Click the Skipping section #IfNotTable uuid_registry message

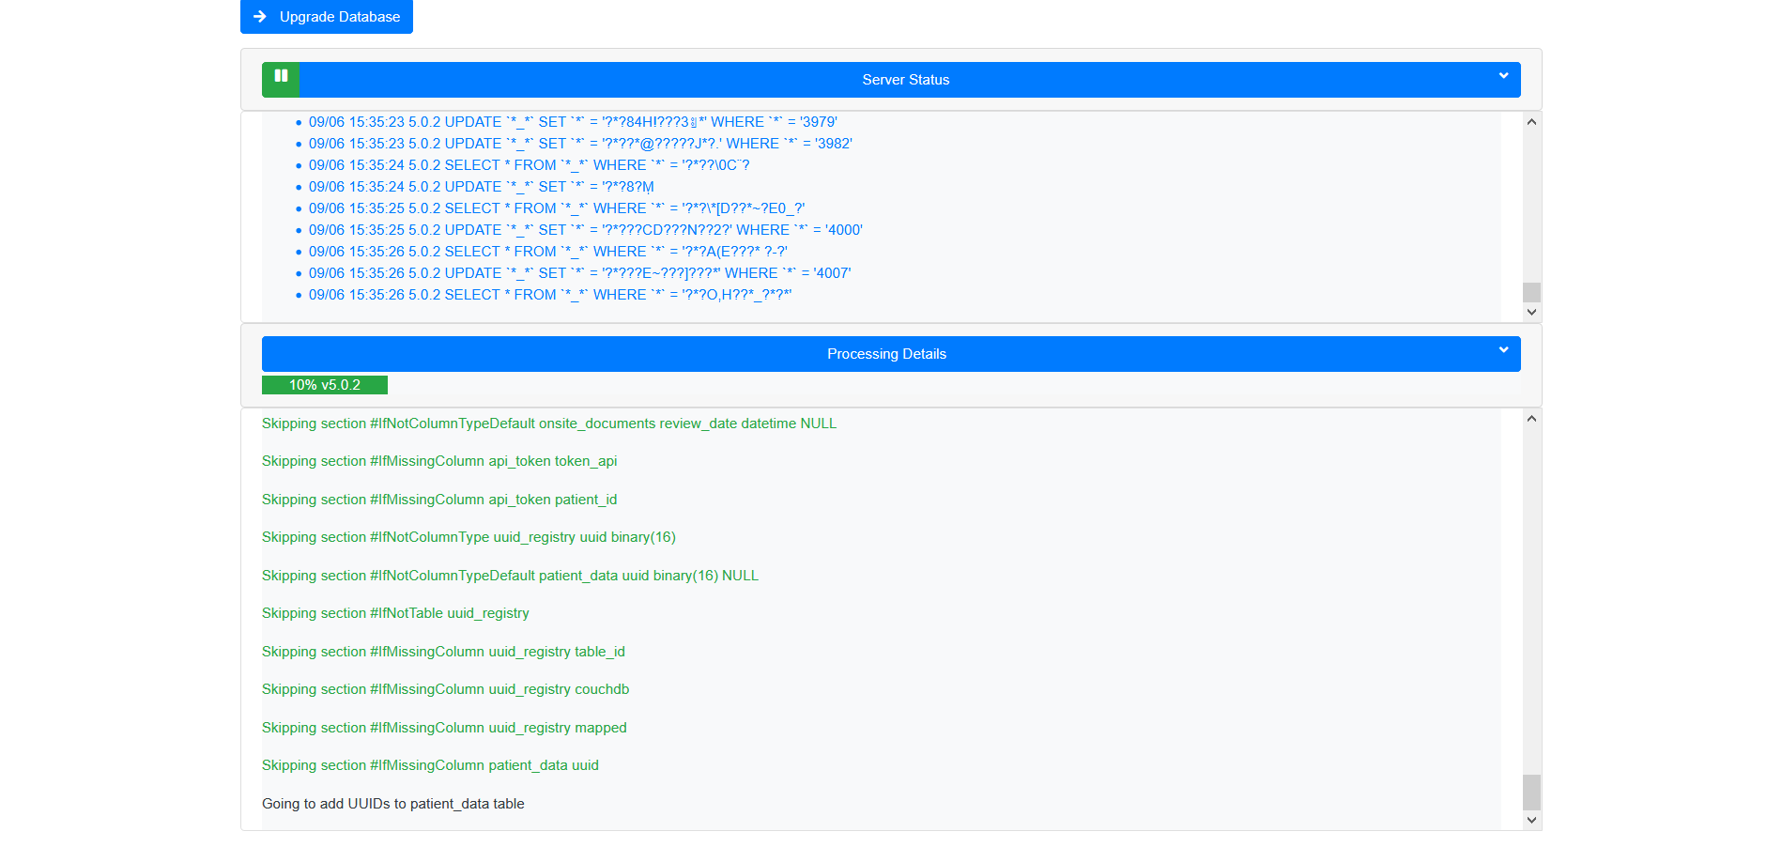click(395, 613)
